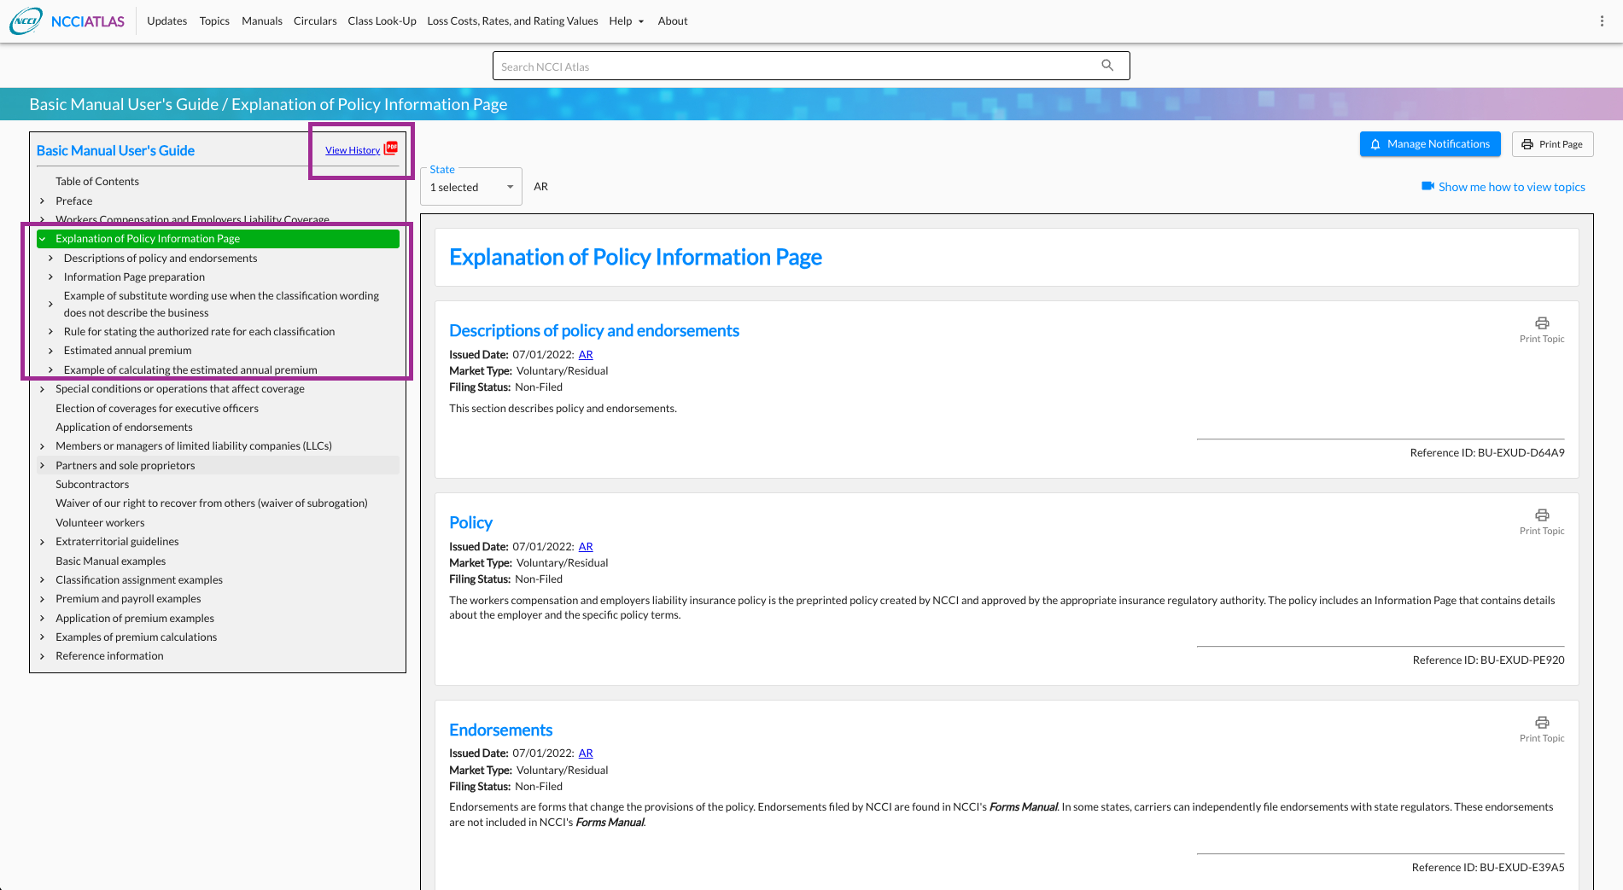Select Application of endorsements tree item
This screenshot has height=890, width=1623.
coord(124,427)
